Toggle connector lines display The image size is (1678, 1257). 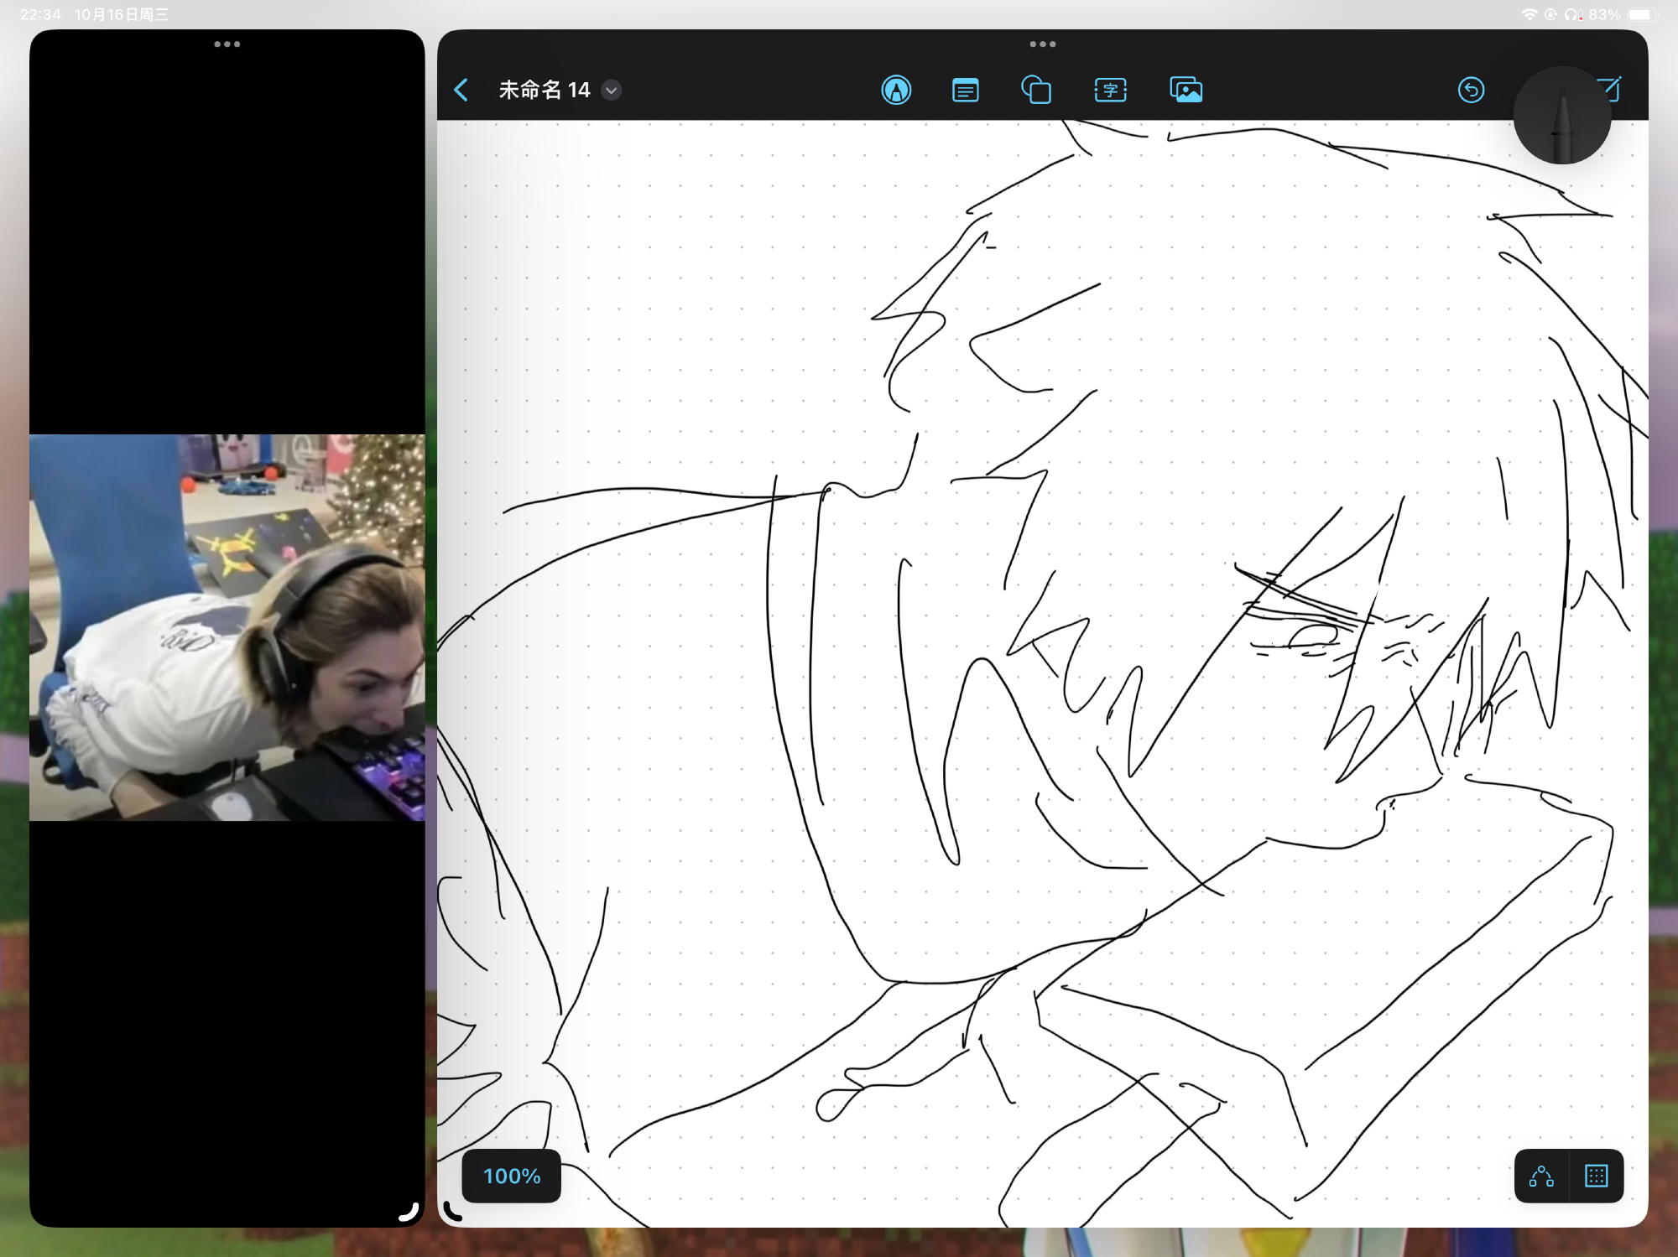pyautogui.click(x=1541, y=1176)
